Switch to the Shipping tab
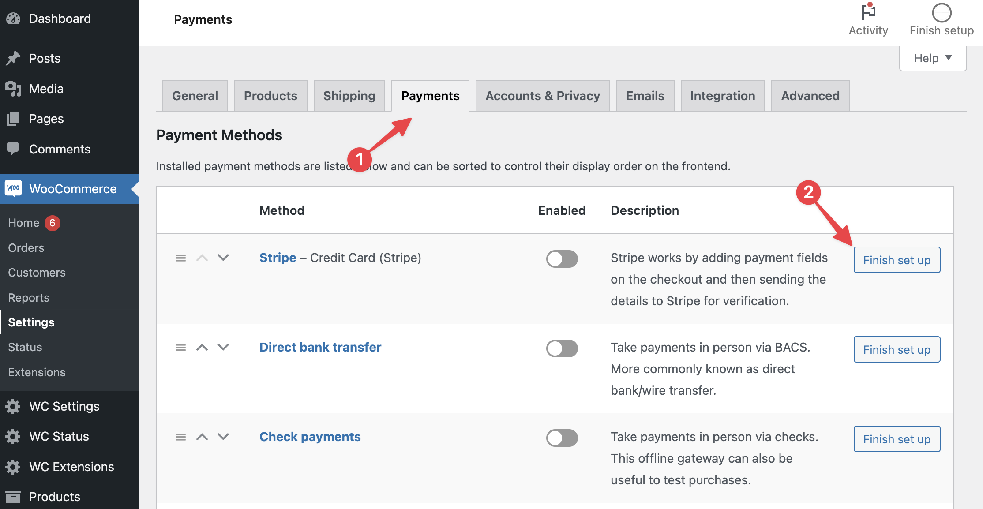The height and width of the screenshot is (509, 983). pyautogui.click(x=349, y=95)
